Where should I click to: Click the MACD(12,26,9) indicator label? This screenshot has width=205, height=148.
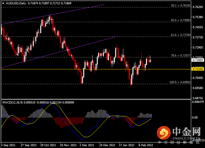click(12, 103)
